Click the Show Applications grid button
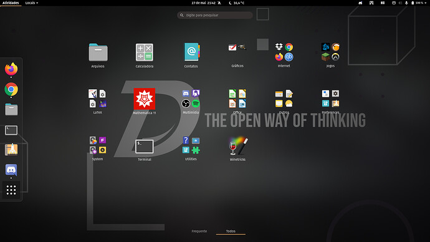Image resolution: width=430 pixels, height=242 pixels. (x=11, y=190)
